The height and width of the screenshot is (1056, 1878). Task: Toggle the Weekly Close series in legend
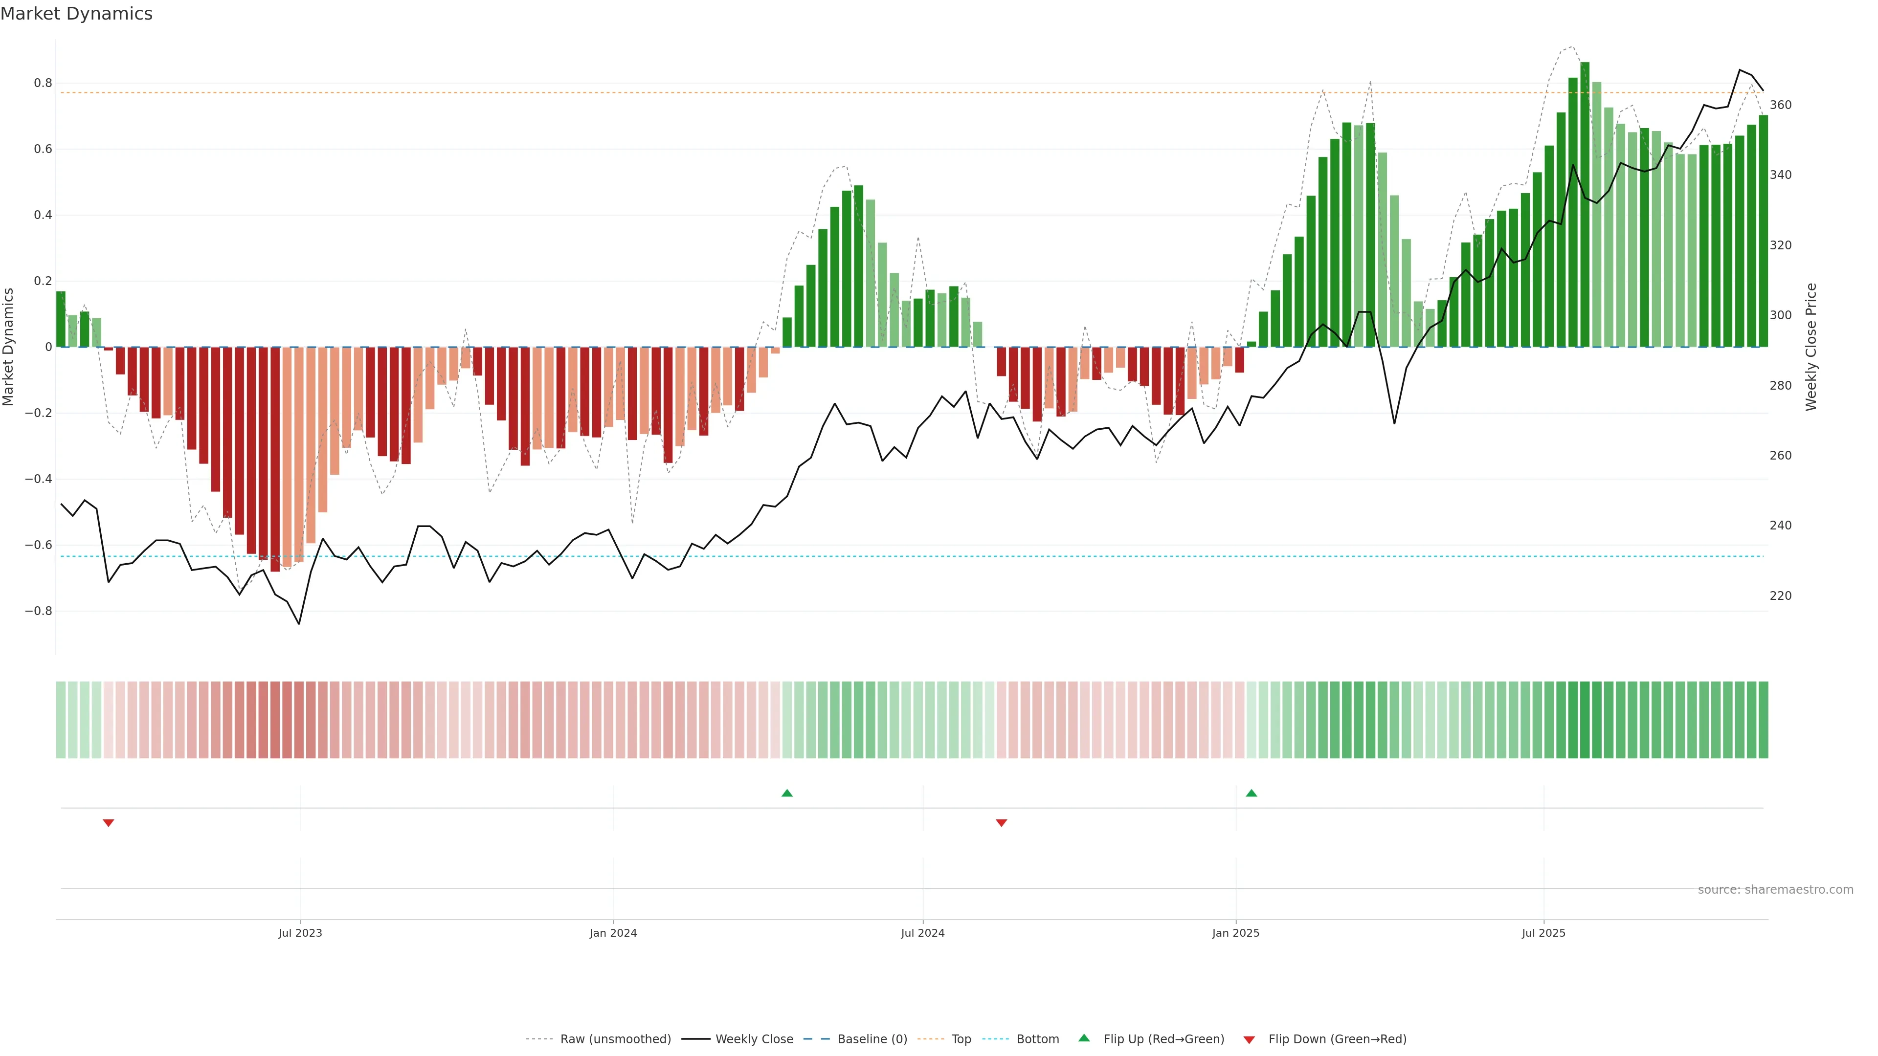[x=754, y=1039]
